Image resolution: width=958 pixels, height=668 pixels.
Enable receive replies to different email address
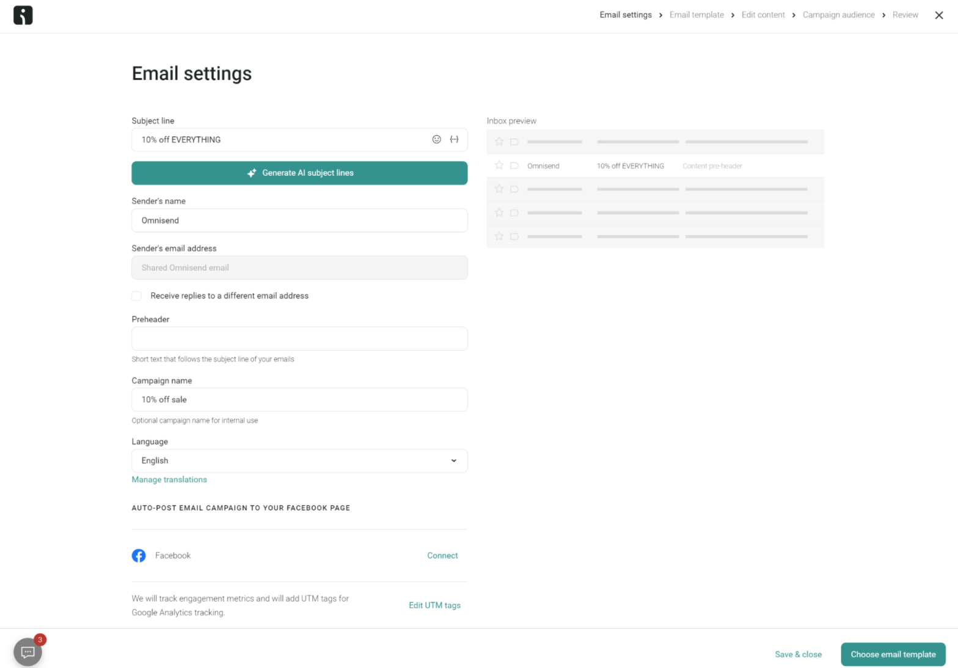pos(137,296)
